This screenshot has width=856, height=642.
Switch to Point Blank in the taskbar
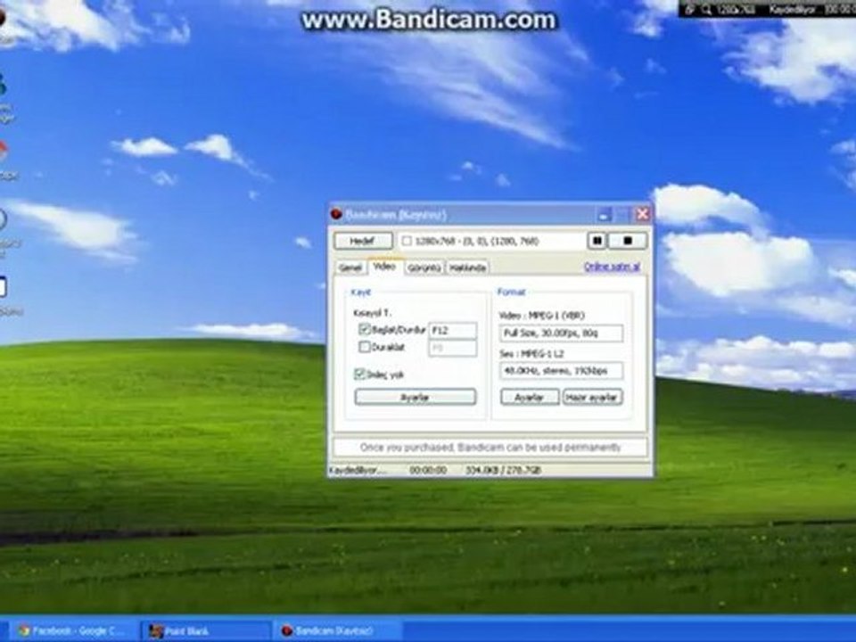tap(206, 631)
